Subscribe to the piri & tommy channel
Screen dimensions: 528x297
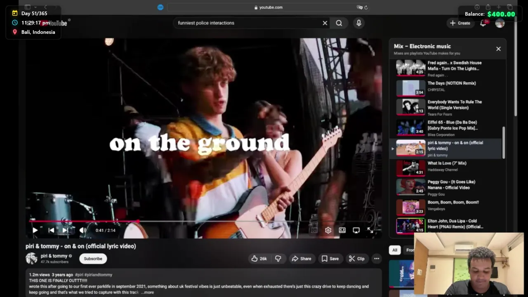point(93,259)
